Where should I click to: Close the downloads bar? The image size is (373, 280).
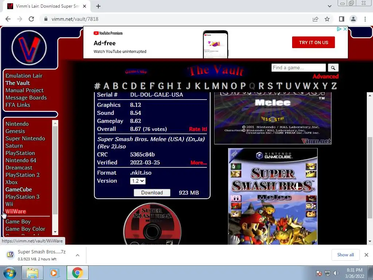(x=366, y=255)
